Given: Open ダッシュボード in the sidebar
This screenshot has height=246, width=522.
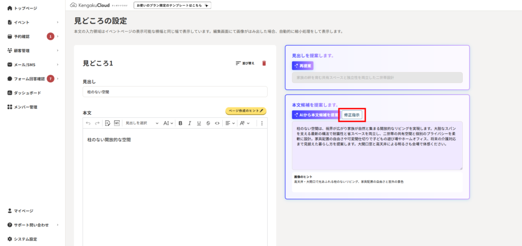Looking at the screenshot, I should point(28,93).
